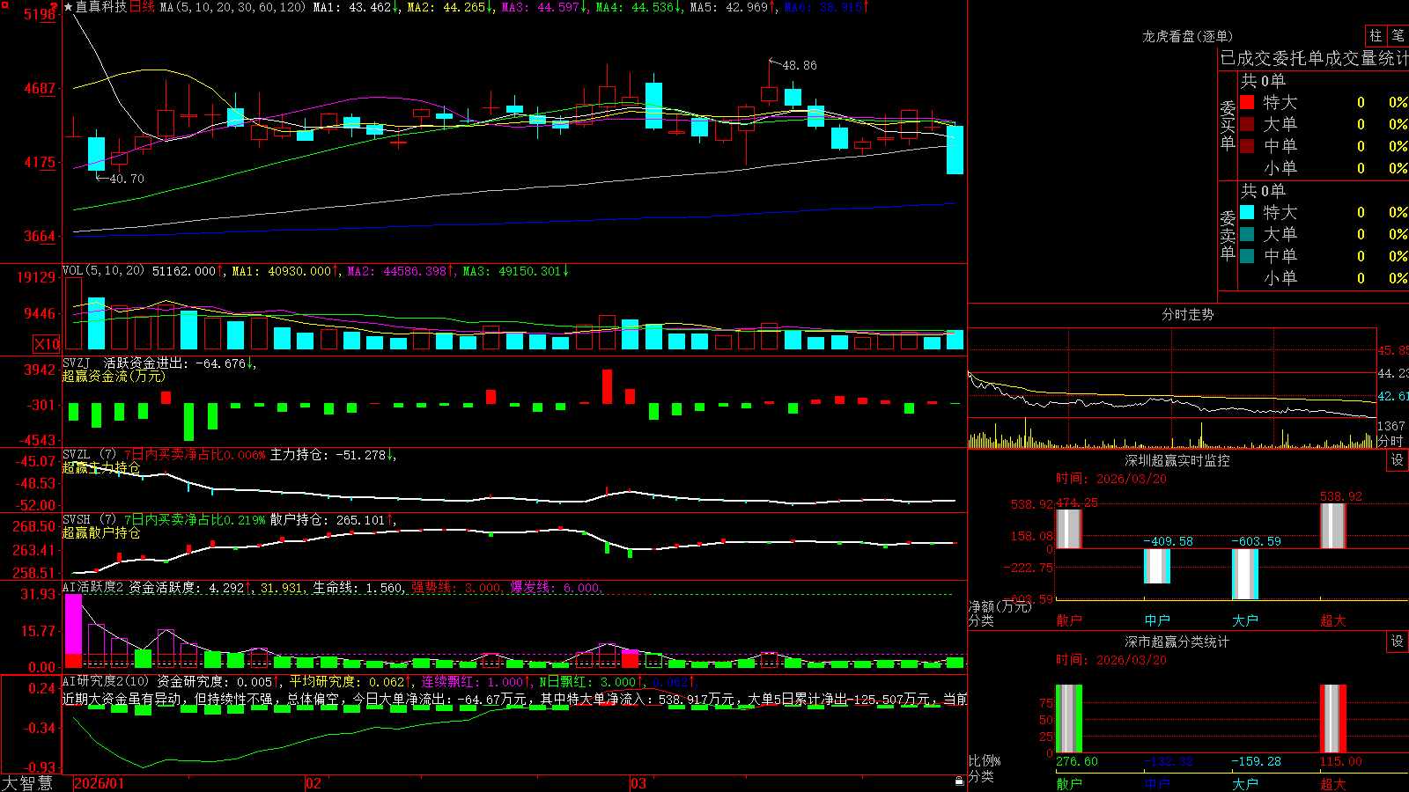Click the 48.86 high price label
1409x792 pixels.
point(799,65)
